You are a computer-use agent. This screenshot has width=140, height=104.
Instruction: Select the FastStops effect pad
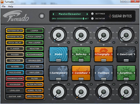point(104,73)
